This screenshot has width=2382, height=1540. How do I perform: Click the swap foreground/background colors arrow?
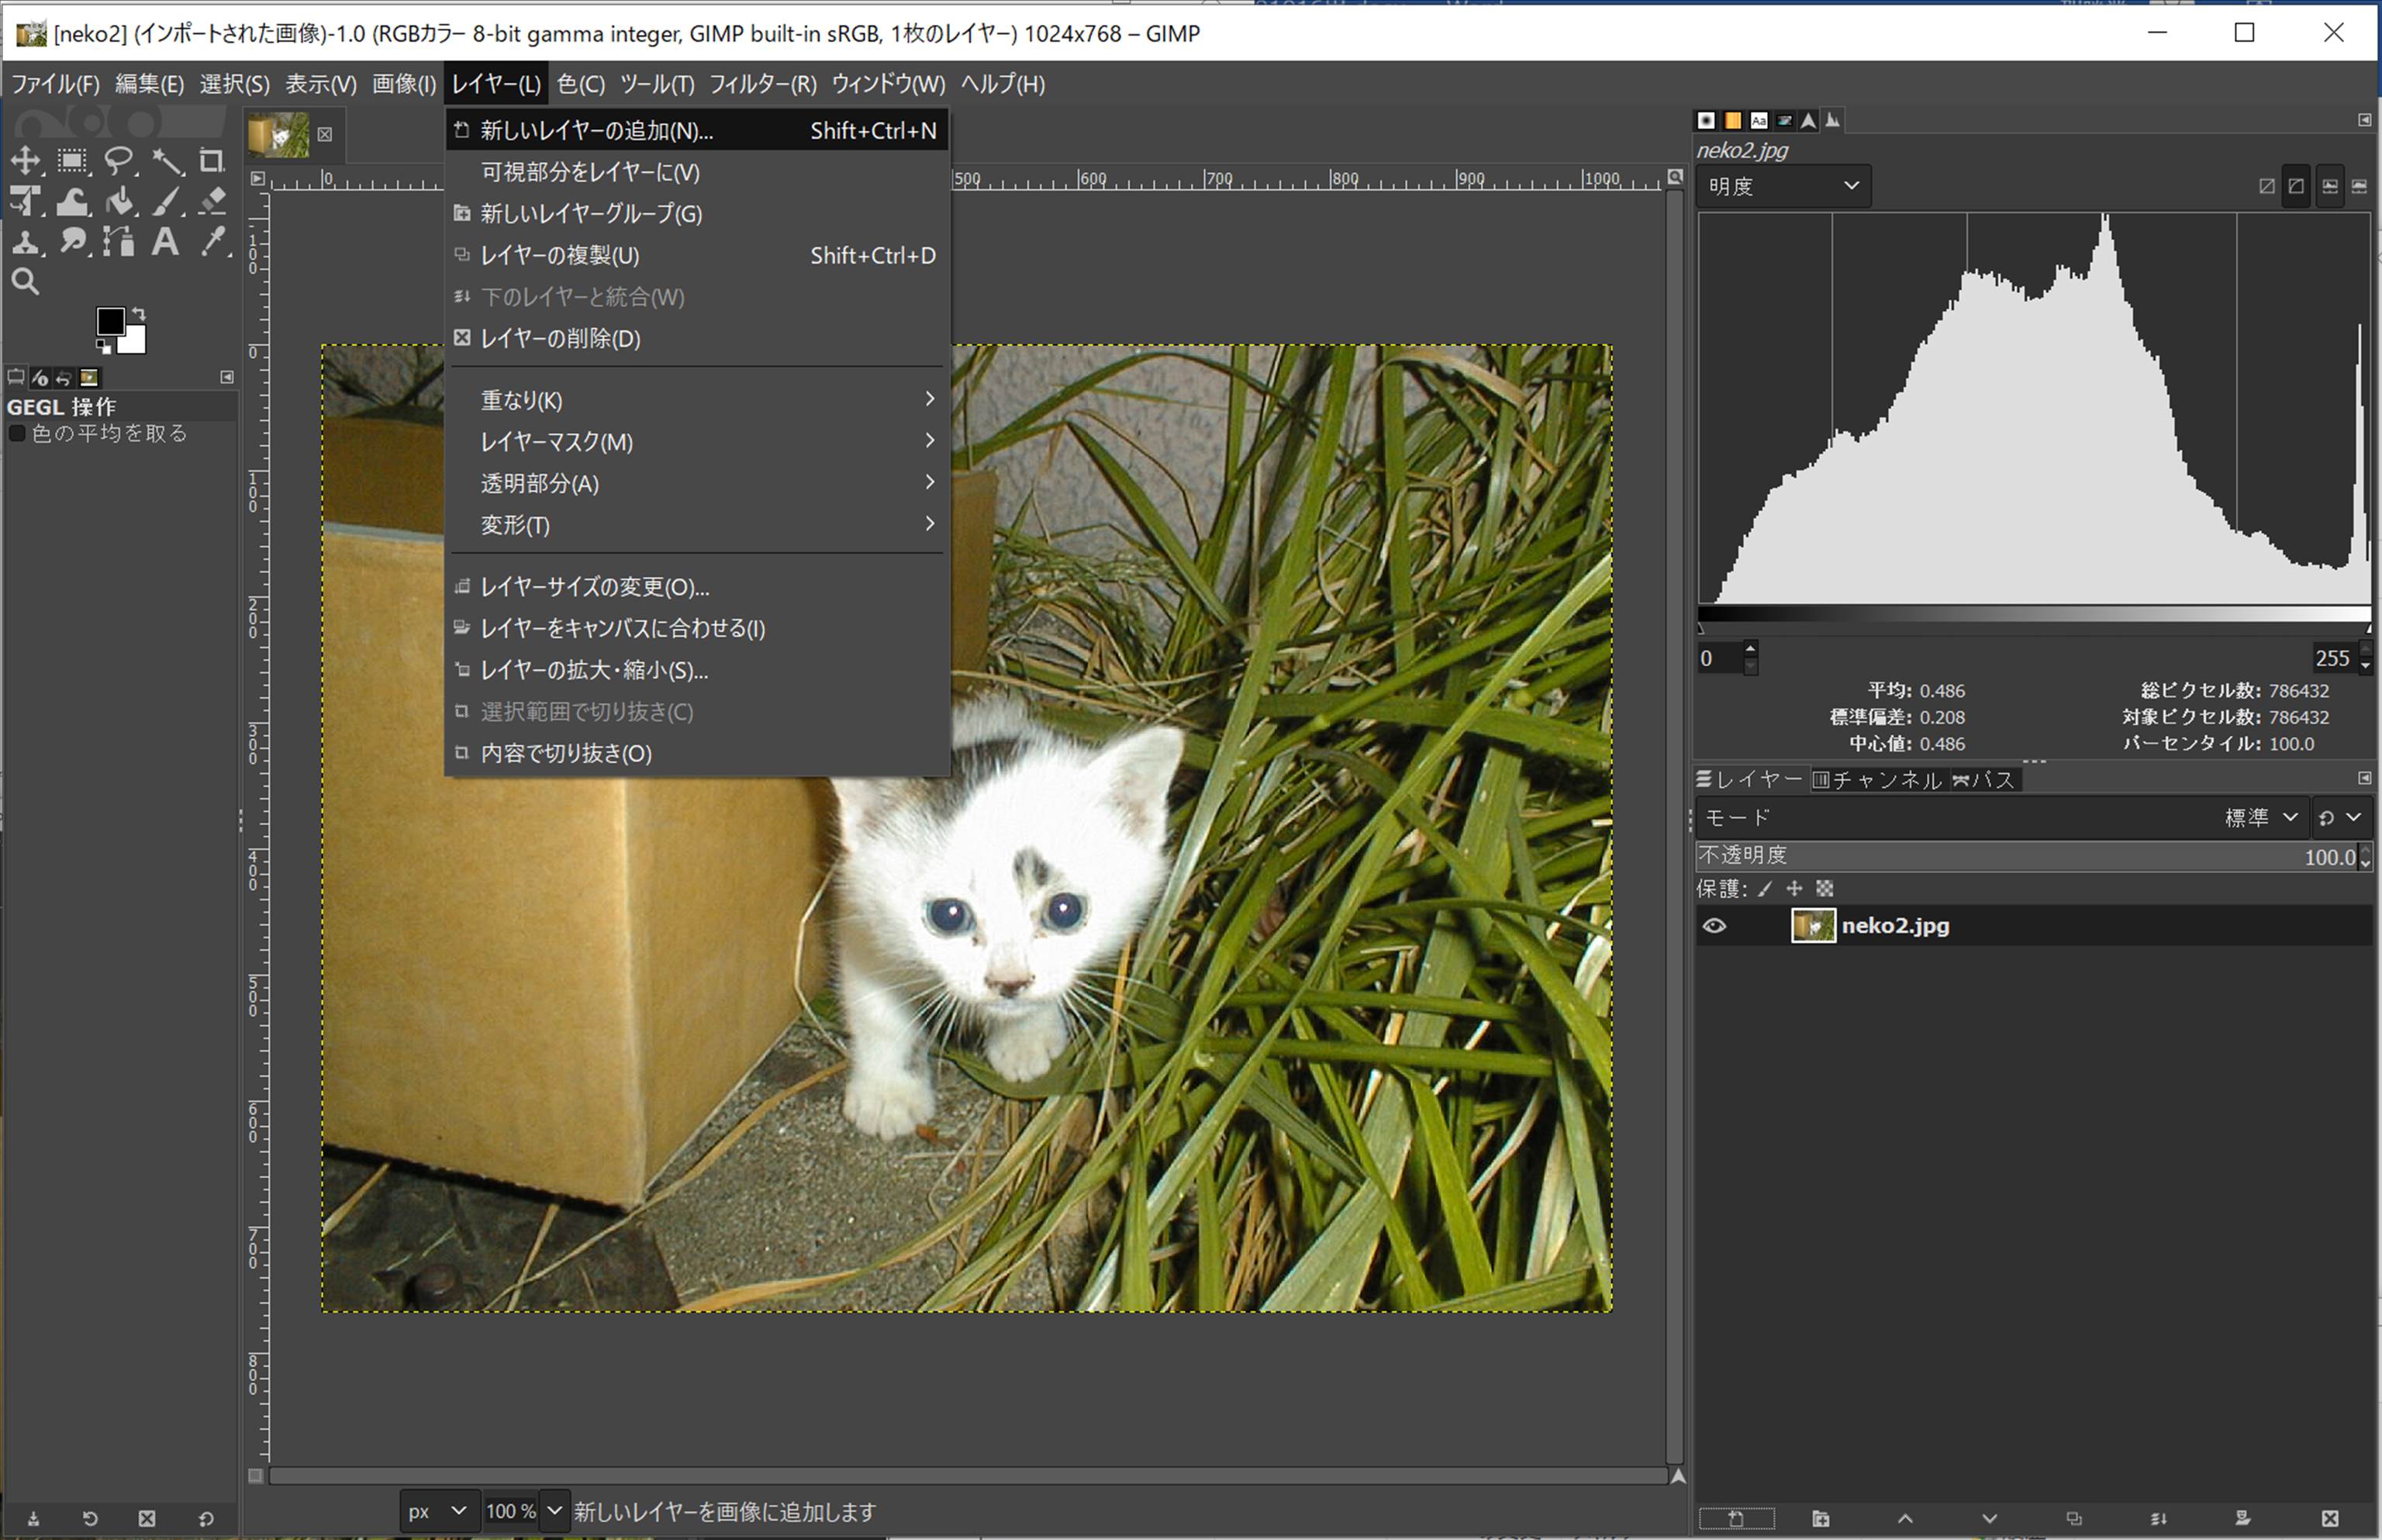point(139,314)
